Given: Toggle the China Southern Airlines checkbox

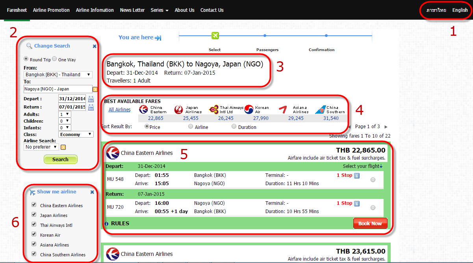Looking at the screenshot, I should 34,254.
